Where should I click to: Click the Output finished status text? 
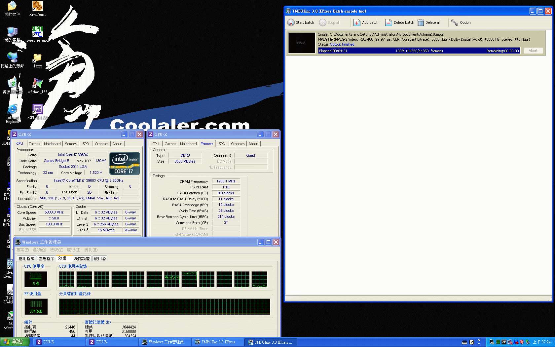342,44
